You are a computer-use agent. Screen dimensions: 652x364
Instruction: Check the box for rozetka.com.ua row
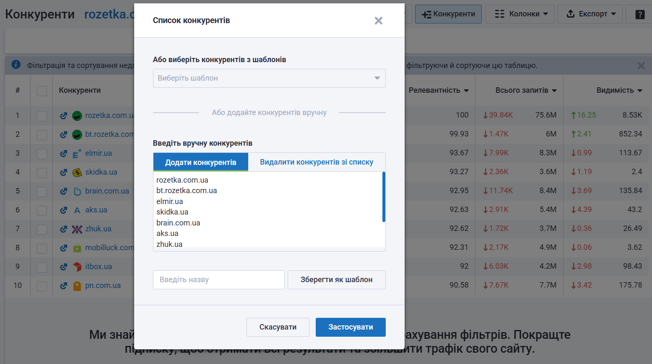42,116
